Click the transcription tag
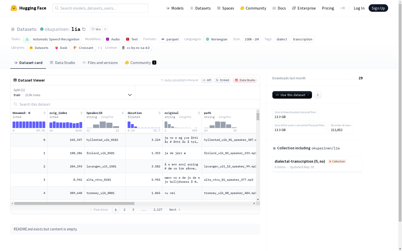 303,39
